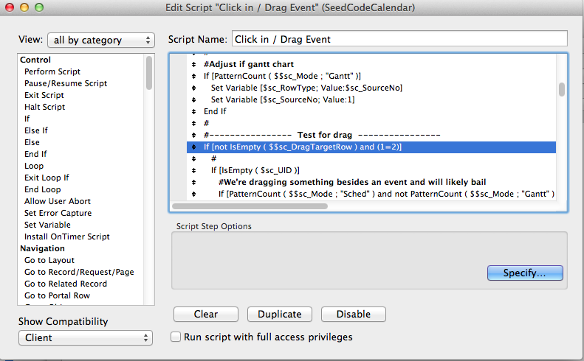Viewport: 584px width, 361px height.
Task: Select Go to Layout under Navigation
Action: coord(49,260)
